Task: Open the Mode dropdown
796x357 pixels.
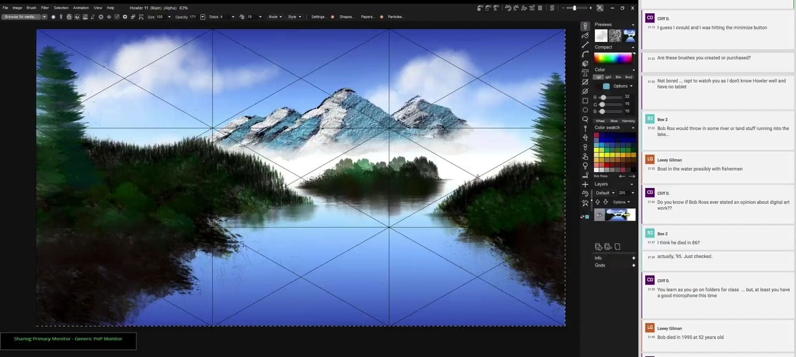Action: [275, 17]
